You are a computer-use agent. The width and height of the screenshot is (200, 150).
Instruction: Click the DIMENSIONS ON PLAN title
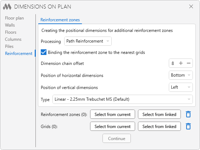coord(43,7)
